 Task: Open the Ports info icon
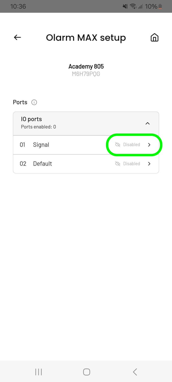pos(34,102)
